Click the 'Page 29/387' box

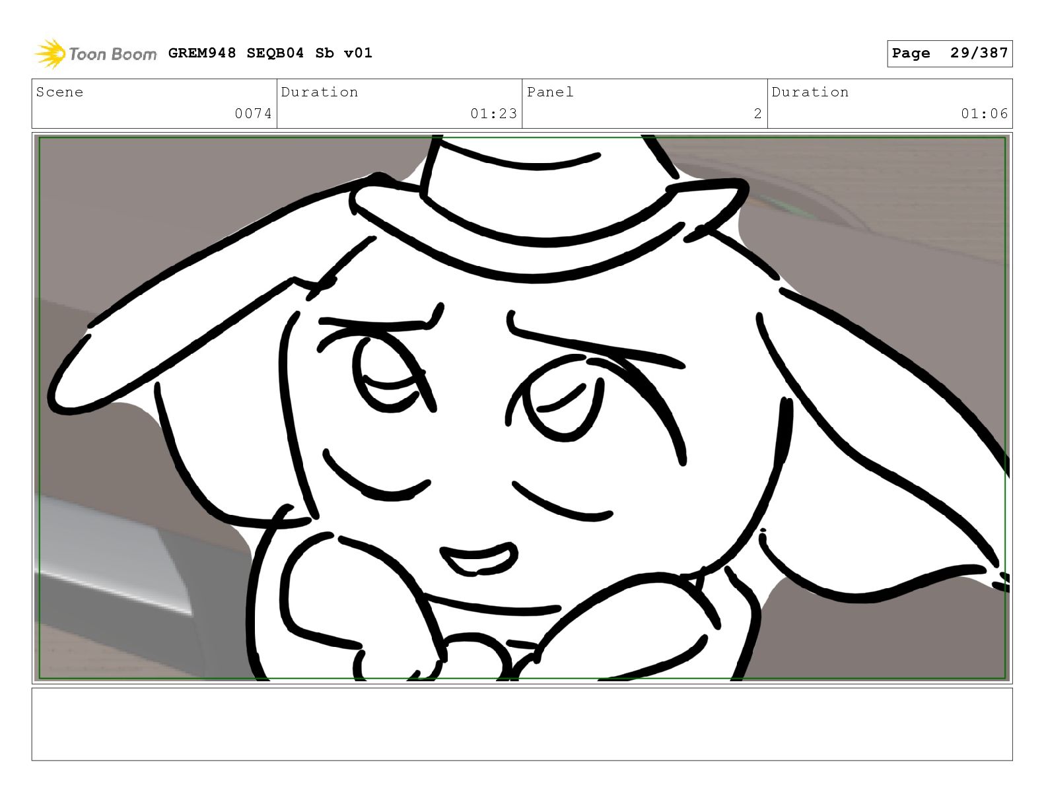[950, 53]
